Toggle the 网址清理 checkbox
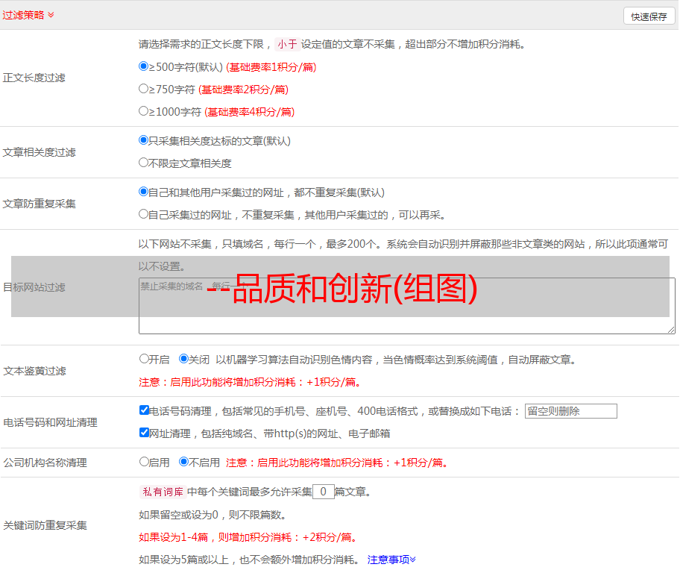Screen dimensions: 680x573 tap(144, 433)
